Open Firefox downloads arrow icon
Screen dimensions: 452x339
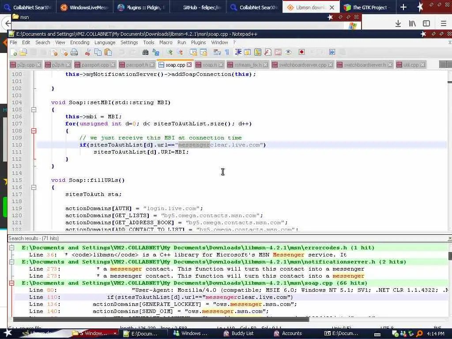pyautogui.click(x=398, y=23)
